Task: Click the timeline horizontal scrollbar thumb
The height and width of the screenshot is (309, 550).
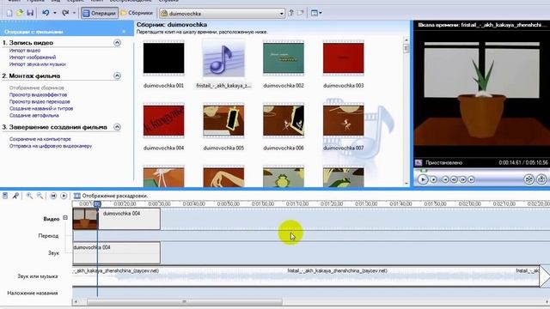Action: 185,301
